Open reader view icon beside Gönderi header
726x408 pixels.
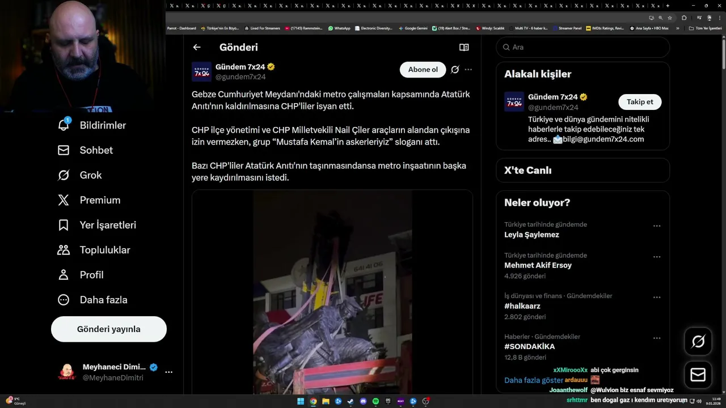click(x=464, y=48)
